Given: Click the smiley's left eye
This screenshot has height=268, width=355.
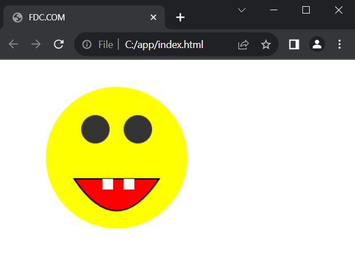Looking at the screenshot, I should [x=95, y=129].
